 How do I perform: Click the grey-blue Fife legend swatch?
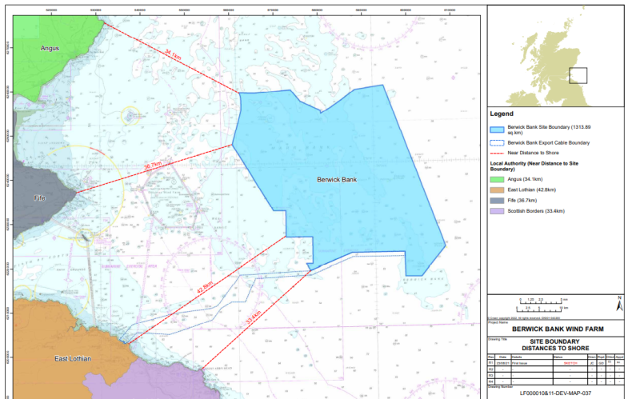click(498, 200)
